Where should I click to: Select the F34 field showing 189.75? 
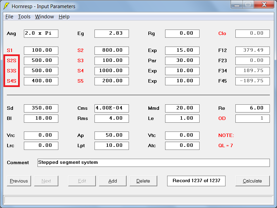tap(252, 71)
